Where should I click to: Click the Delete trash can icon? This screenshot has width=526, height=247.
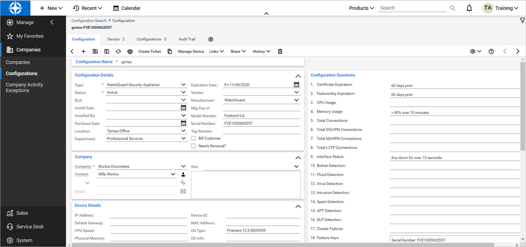pos(280,51)
